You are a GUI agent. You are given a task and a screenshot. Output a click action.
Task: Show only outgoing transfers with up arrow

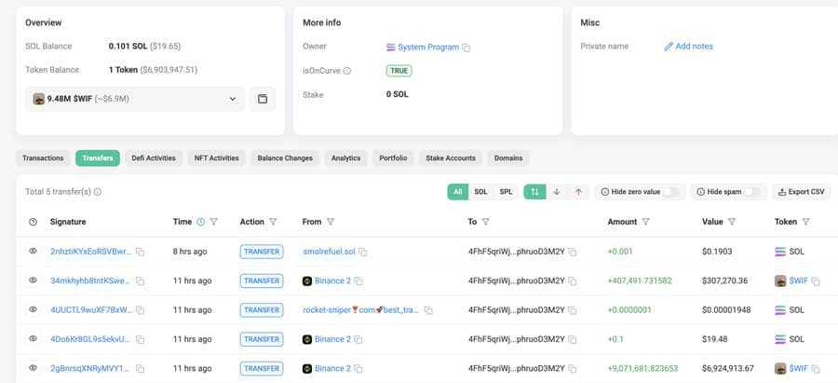tap(578, 192)
